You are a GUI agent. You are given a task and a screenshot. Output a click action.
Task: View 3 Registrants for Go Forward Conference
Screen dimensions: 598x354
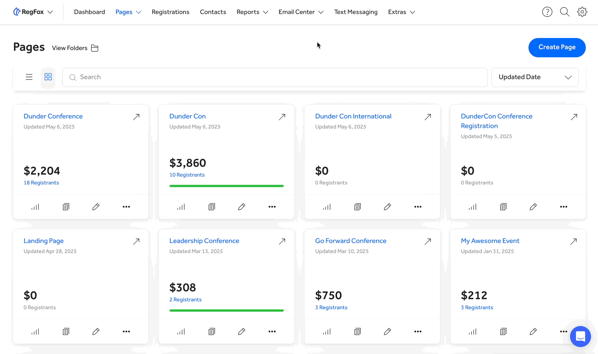tap(331, 308)
